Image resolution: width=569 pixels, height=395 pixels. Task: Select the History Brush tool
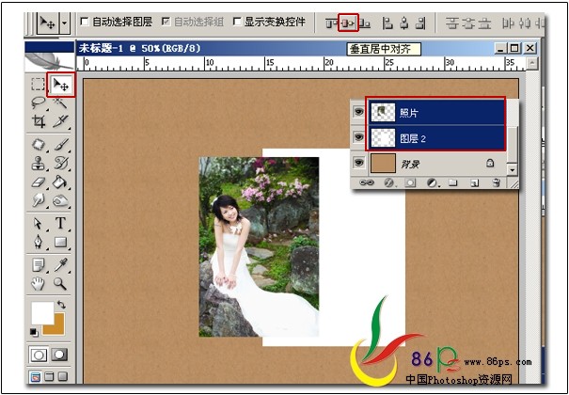61,163
